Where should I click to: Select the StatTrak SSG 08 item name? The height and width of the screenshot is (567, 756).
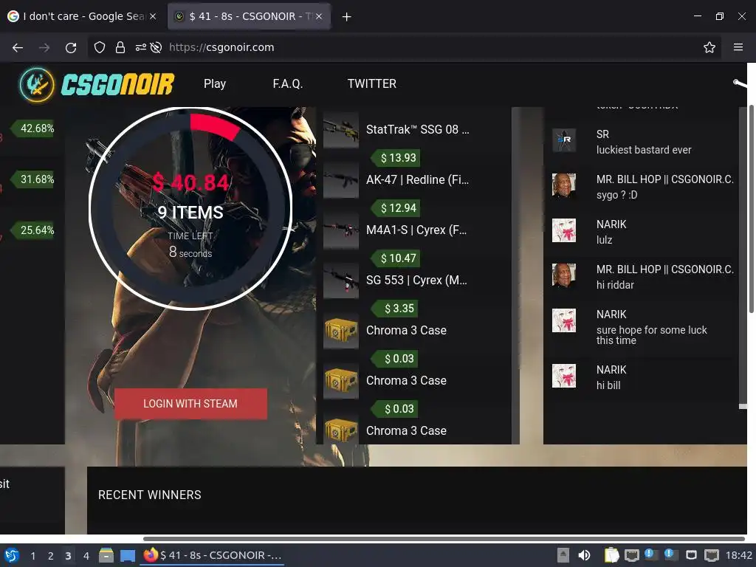pos(417,130)
